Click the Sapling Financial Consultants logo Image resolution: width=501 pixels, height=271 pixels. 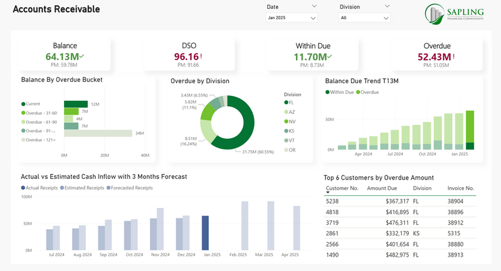click(x=455, y=13)
